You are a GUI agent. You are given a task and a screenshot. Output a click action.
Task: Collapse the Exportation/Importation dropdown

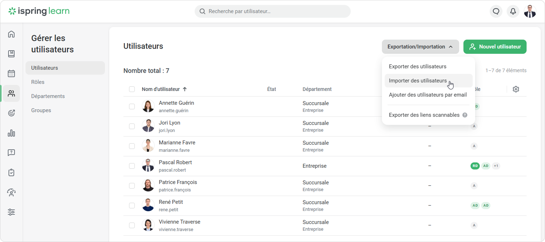click(x=420, y=47)
